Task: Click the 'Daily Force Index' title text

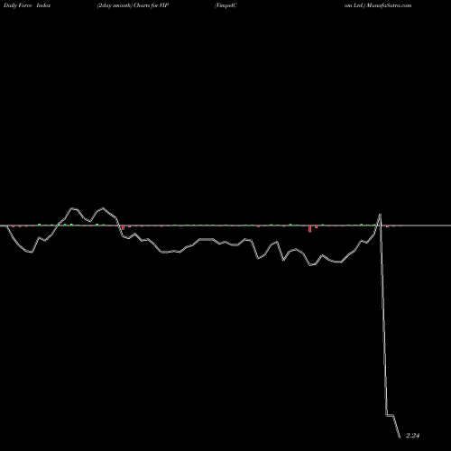Action: coord(27,5)
